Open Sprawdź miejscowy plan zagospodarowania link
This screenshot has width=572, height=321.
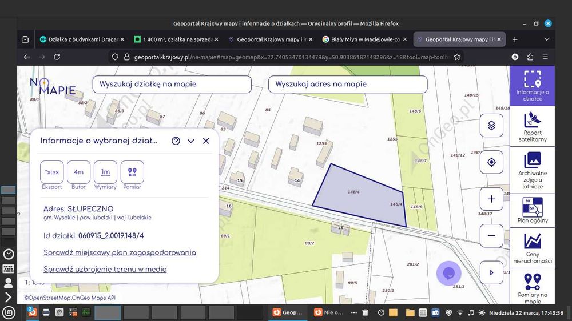click(x=120, y=252)
